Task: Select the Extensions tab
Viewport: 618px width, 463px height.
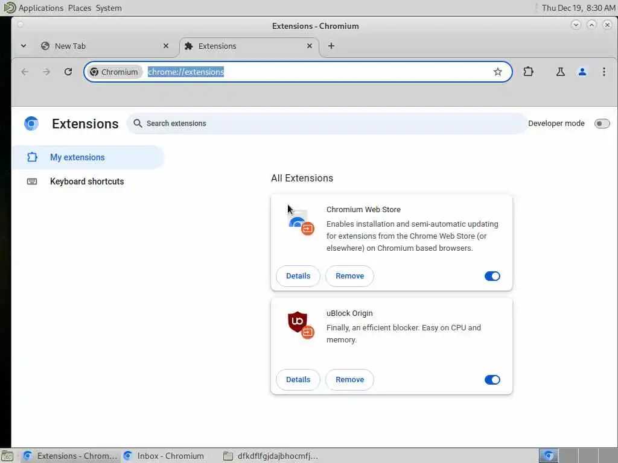Action: tap(249, 46)
